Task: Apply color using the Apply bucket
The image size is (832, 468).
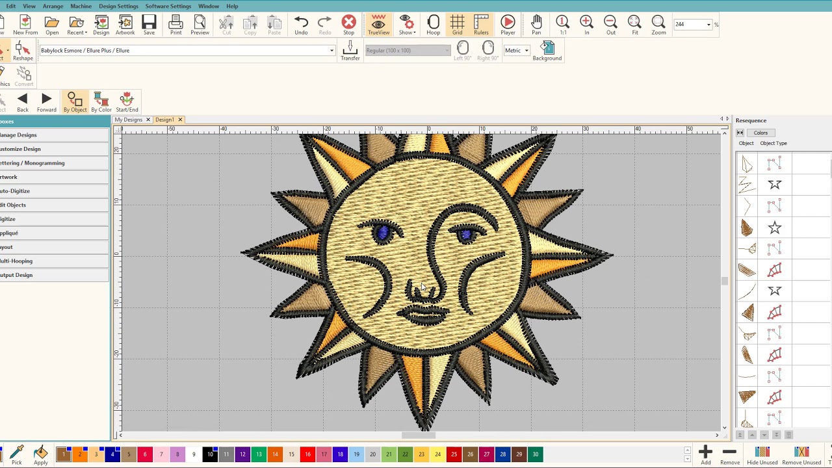Action: 40,455
